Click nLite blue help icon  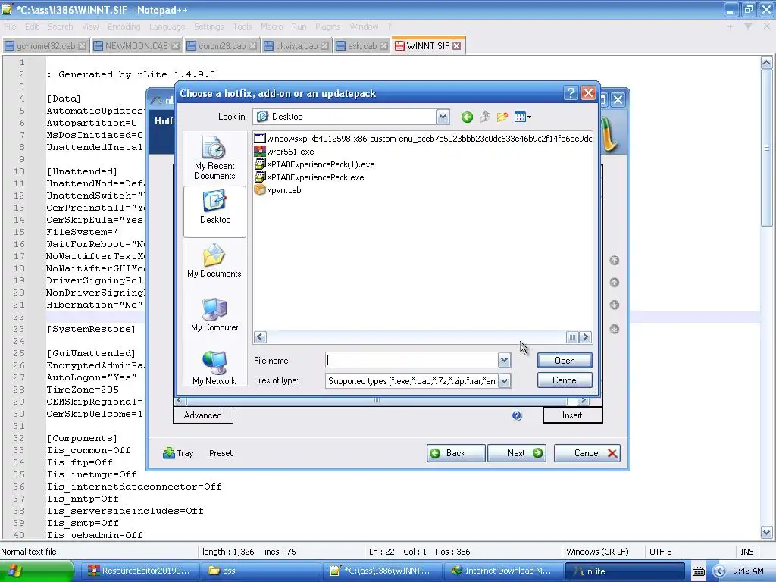click(x=517, y=416)
